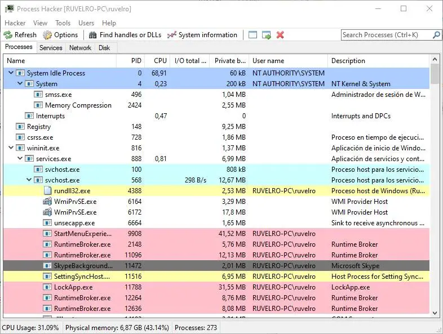This screenshot has height=334, width=443.
Task: Click the search magnifier icon
Action: pyautogui.click(x=436, y=35)
